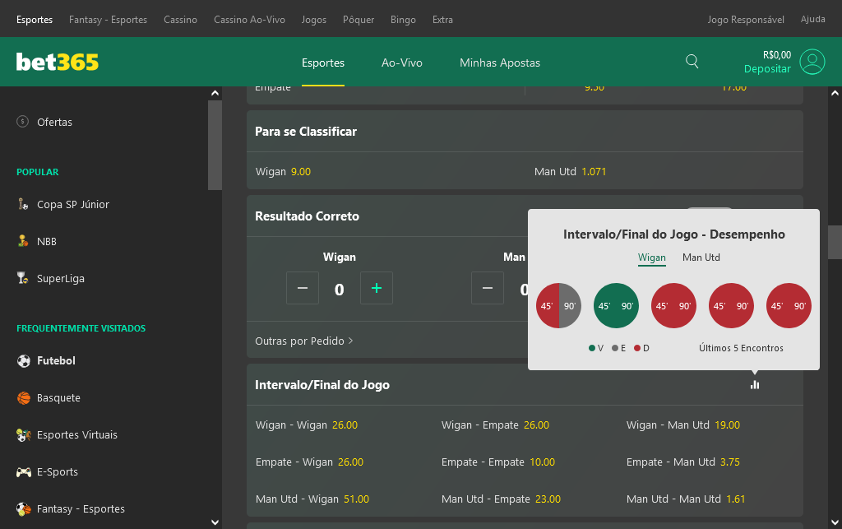Select Man Utd - Empate at 23.00
842x529 pixels.
click(x=501, y=499)
